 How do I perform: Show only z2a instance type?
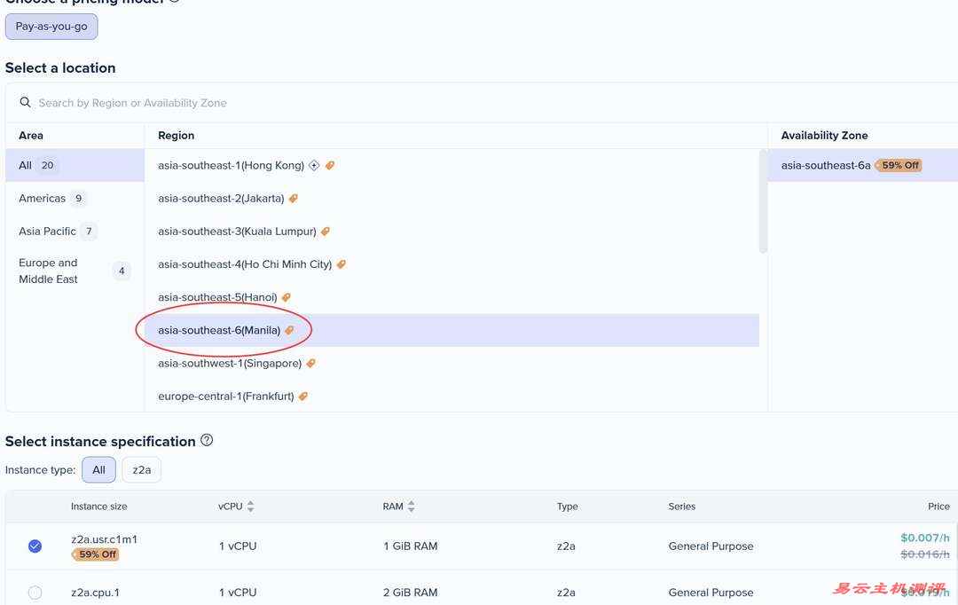[141, 470]
